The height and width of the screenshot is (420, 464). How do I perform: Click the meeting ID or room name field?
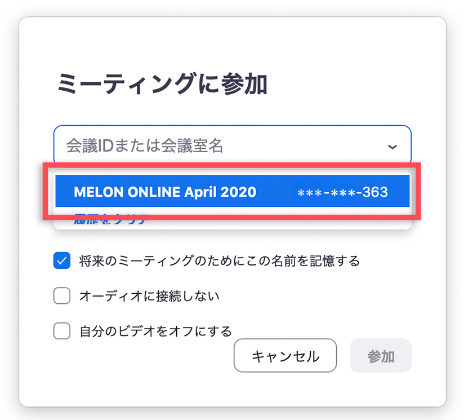coord(225,147)
